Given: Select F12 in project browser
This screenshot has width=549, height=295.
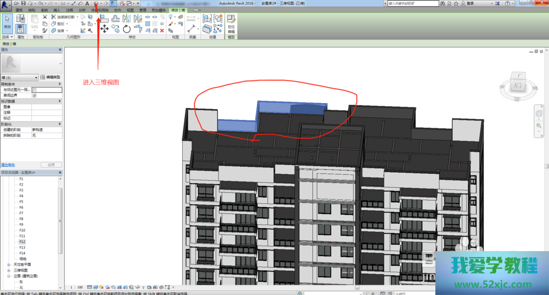Looking at the screenshot, I should [x=23, y=241].
